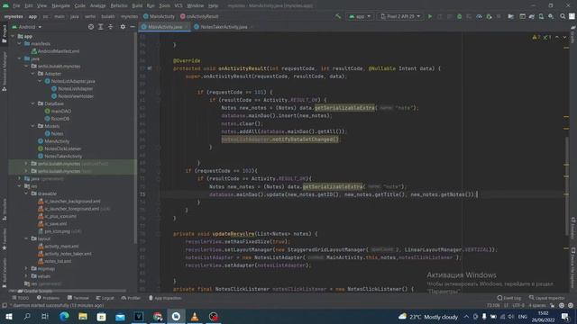
Task: Click Collapse All icon in Project panel
Action: 110,27
